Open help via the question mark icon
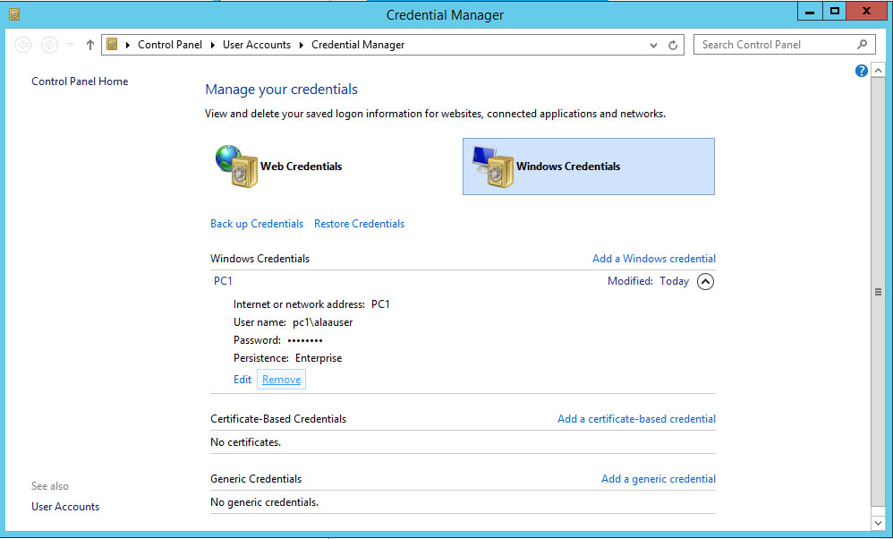This screenshot has width=893, height=539. (861, 70)
